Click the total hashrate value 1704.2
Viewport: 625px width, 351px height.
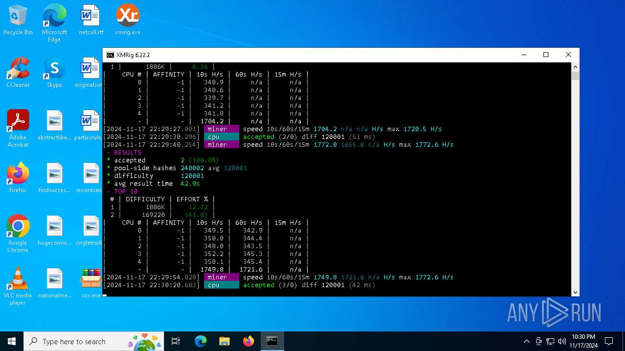coord(212,121)
